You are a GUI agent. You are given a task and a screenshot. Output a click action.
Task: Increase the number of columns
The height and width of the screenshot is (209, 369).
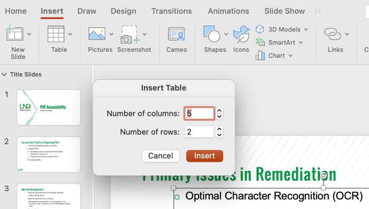point(219,110)
